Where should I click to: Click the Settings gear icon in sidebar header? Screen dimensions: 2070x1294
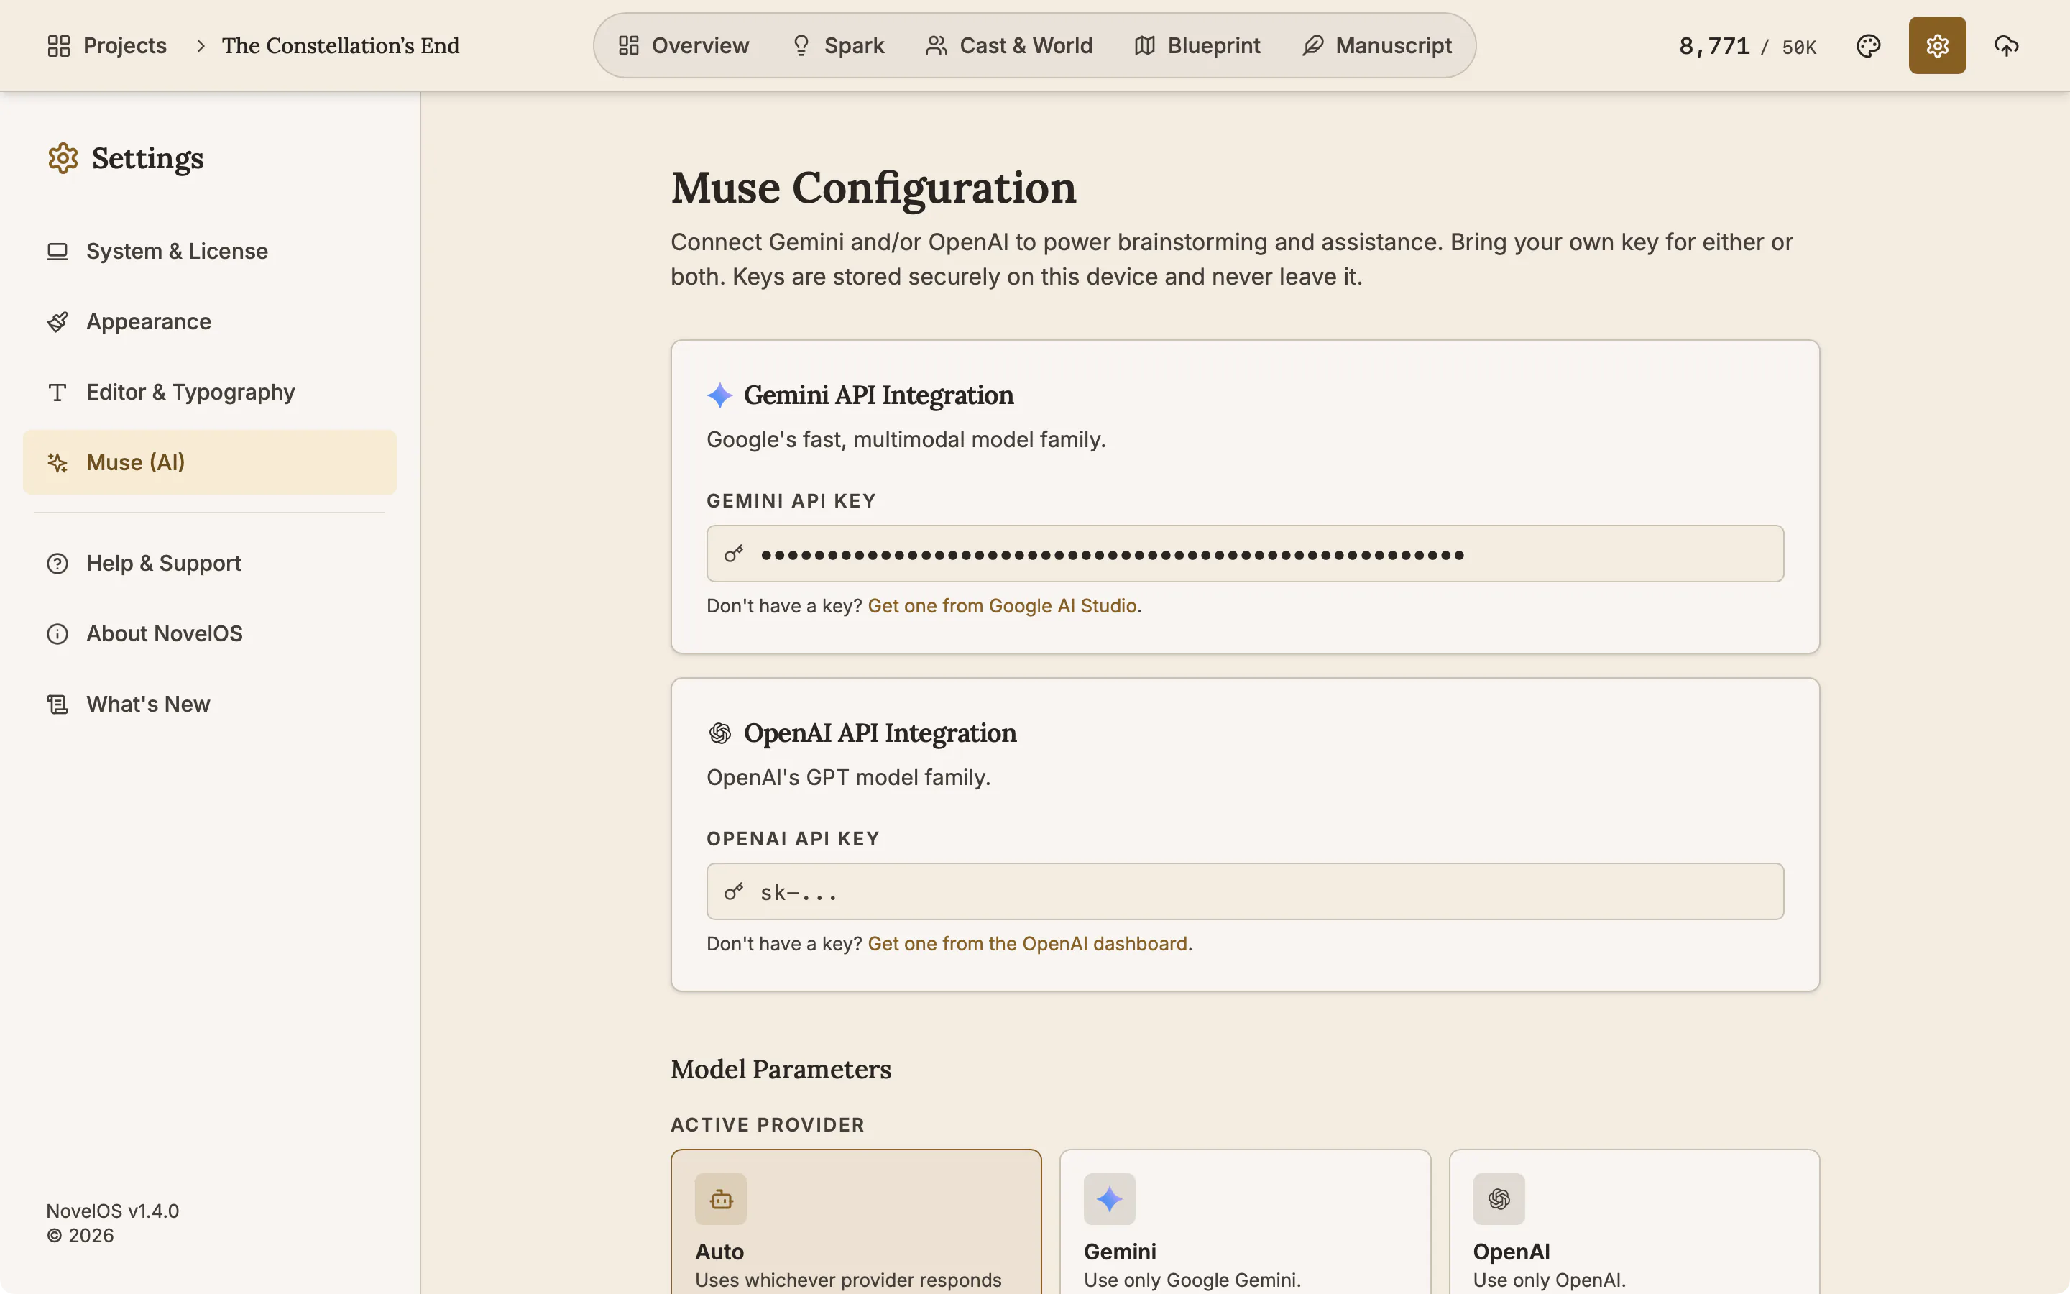(63, 158)
